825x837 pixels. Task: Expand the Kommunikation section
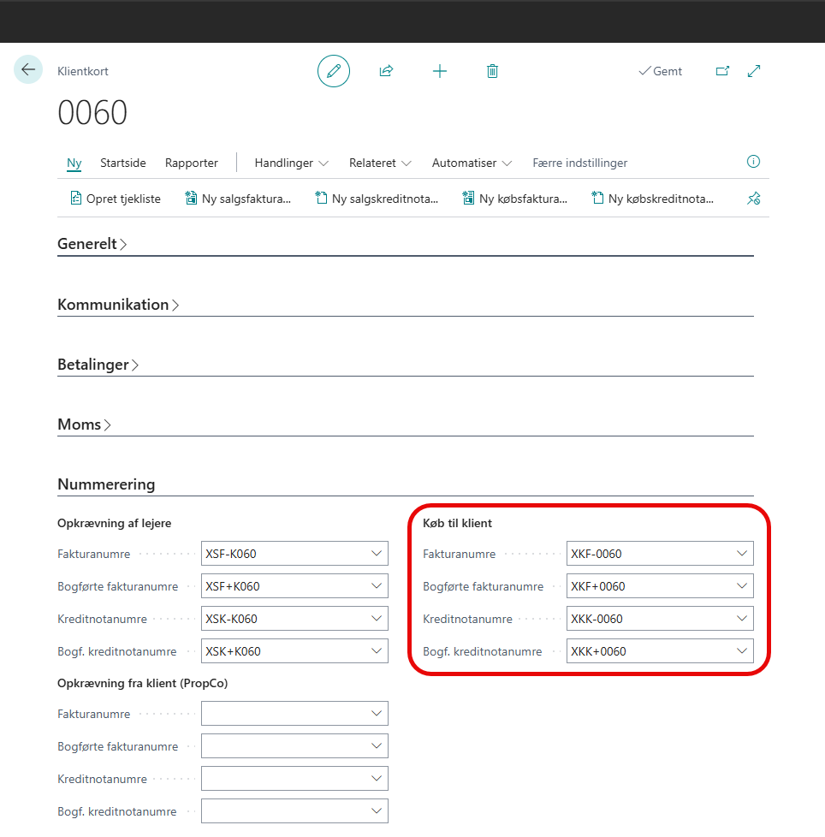[x=118, y=305]
